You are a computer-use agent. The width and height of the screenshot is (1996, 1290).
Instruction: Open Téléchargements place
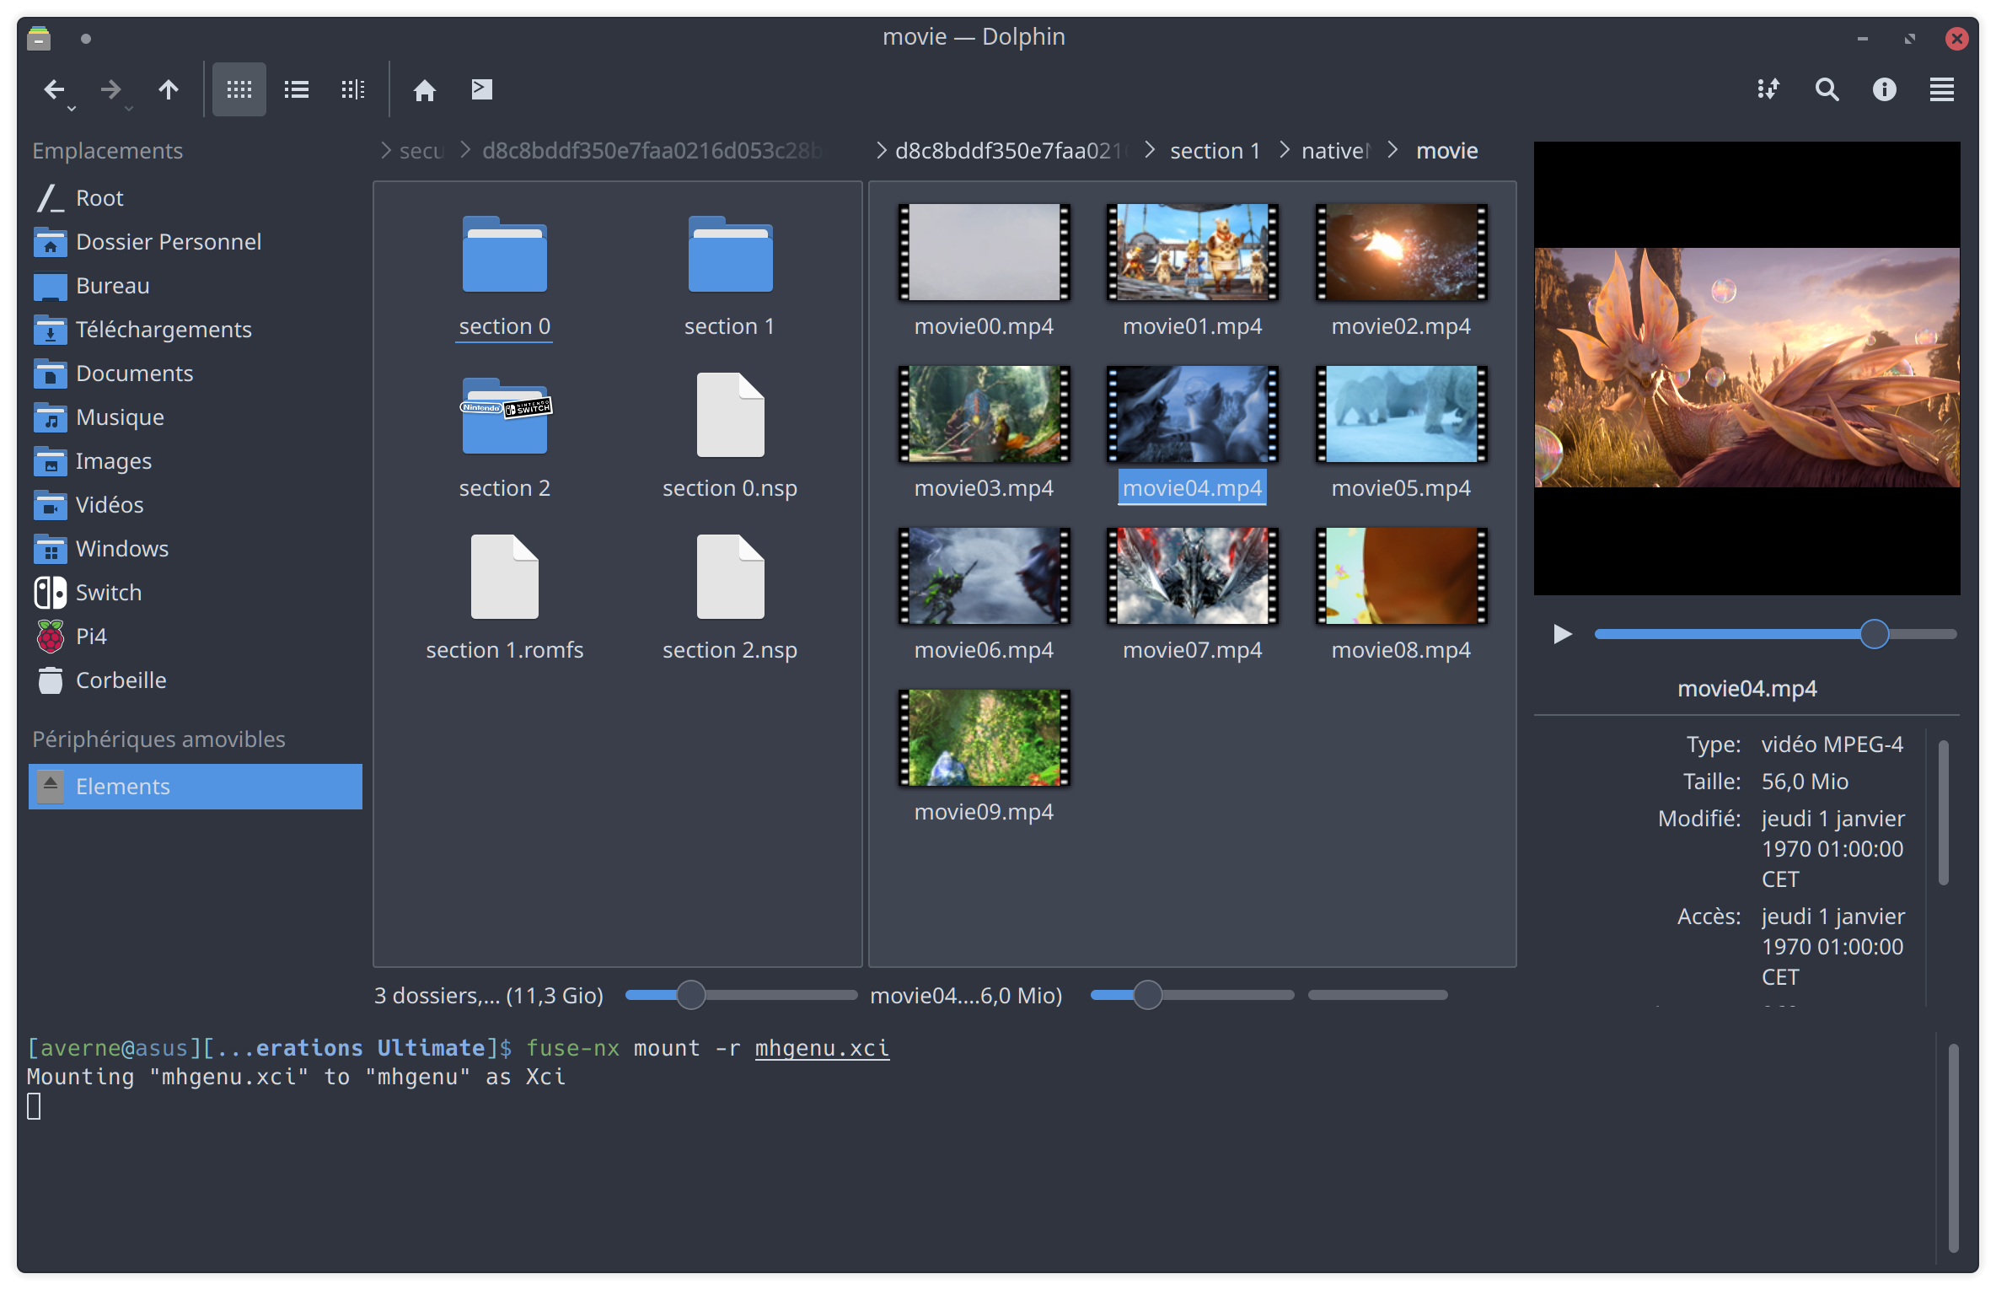(196, 330)
